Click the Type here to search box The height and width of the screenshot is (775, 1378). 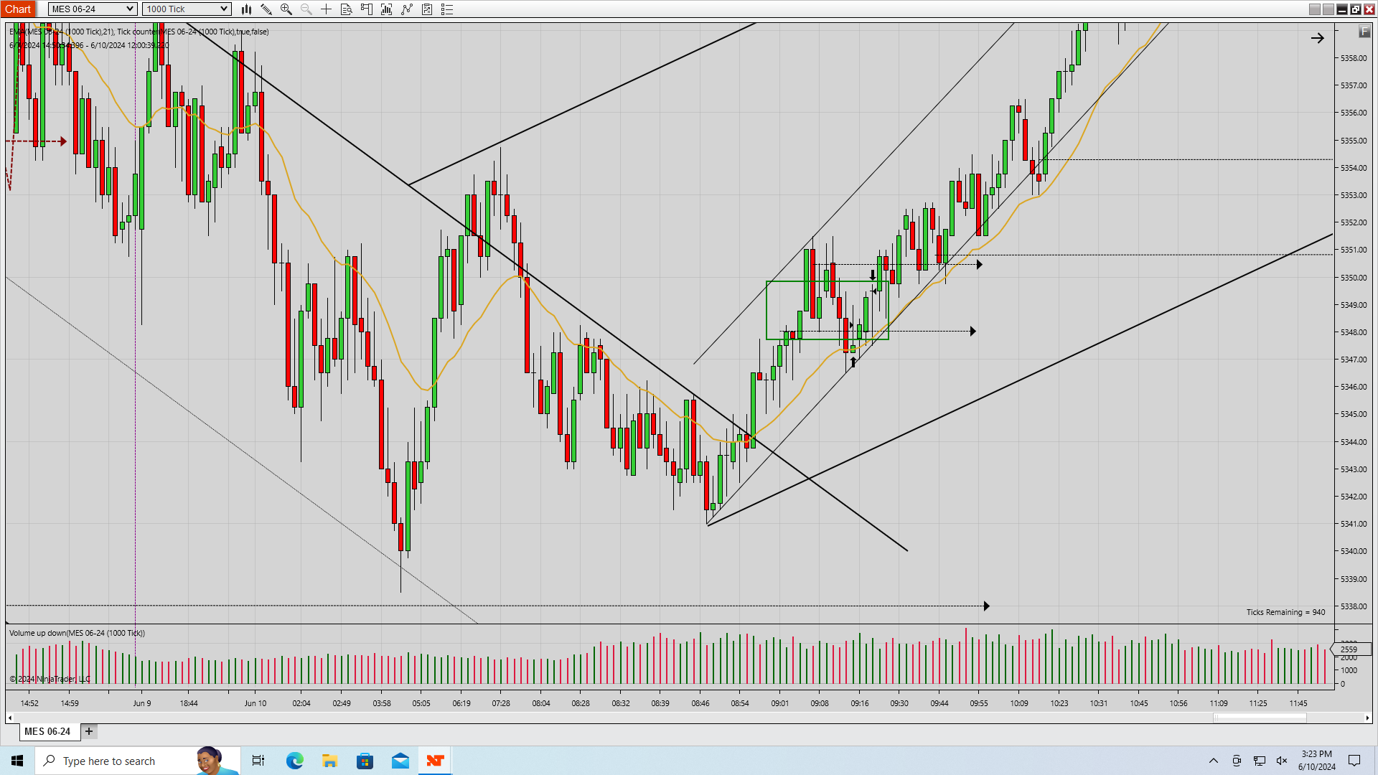(x=136, y=761)
